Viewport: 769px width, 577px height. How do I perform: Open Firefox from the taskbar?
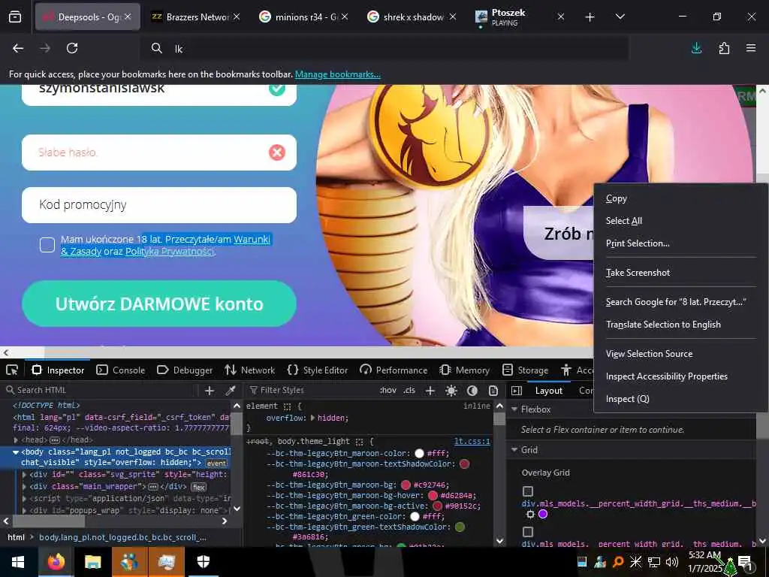pyautogui.click(x=56, y=562)
